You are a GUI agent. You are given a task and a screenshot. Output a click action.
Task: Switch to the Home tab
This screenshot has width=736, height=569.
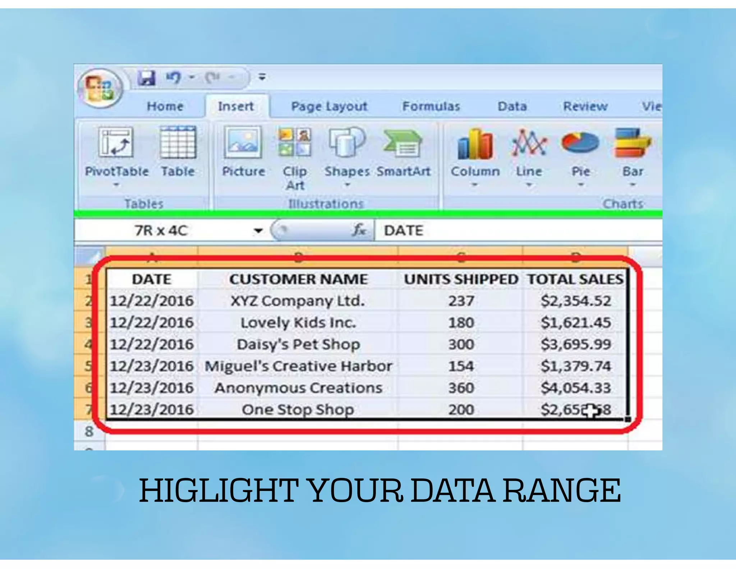(165, 106)
